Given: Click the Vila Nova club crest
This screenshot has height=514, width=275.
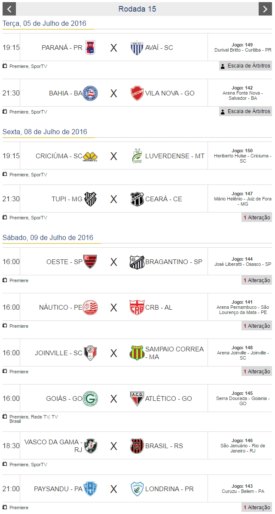Looking at the screenshot, I should coord(137,93).
